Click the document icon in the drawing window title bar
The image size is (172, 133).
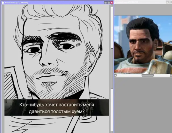3,3
